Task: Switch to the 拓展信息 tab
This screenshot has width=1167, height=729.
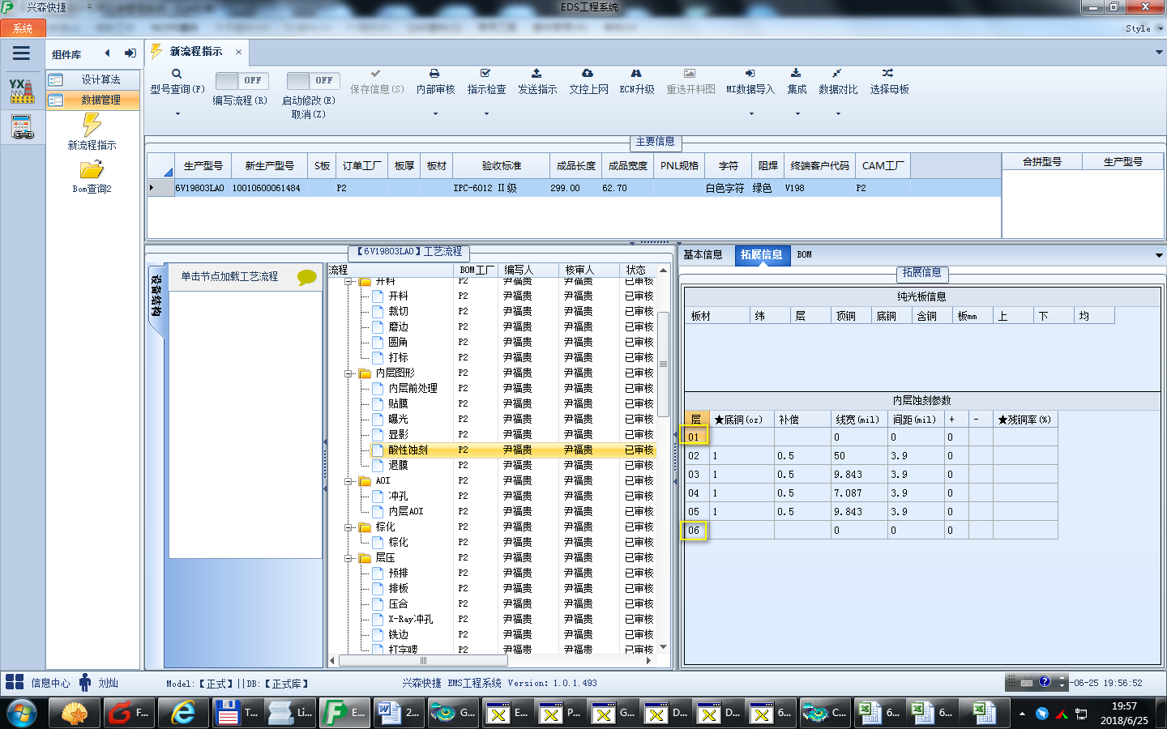Action: pos(761,254)
